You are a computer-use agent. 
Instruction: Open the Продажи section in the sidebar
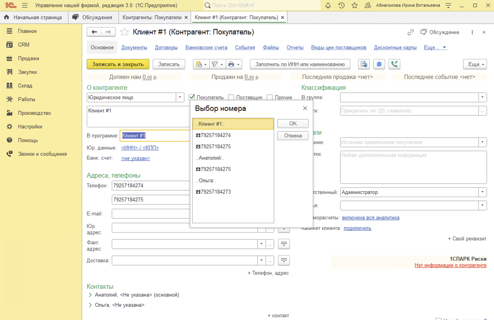pos(28,59)
